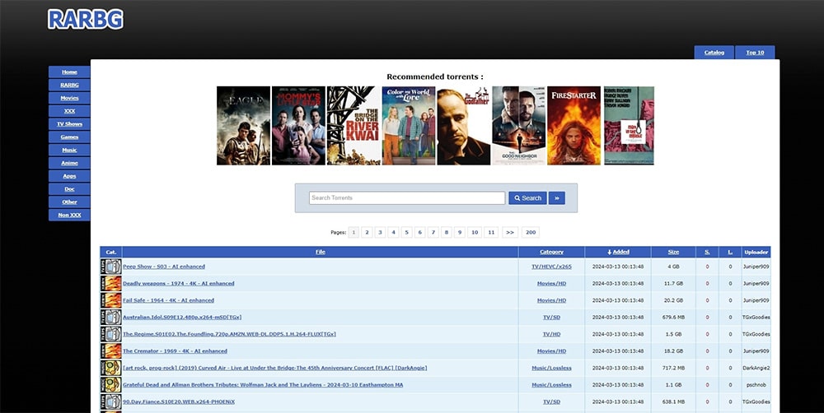Jump to page 200 in pagination
The width and height of the screenshot is (824, 413).
[531, 233]
